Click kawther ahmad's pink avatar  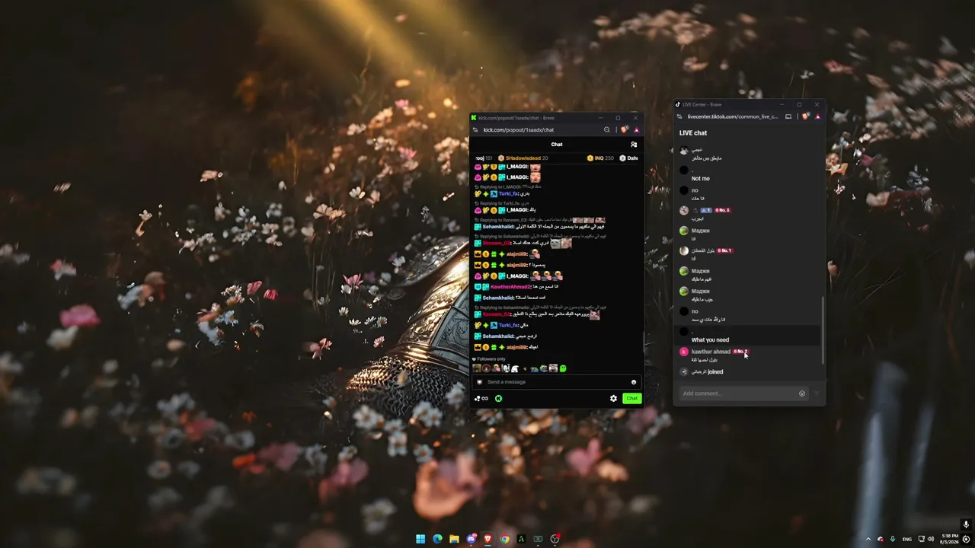pyautogui.click(x=684, y=352)
